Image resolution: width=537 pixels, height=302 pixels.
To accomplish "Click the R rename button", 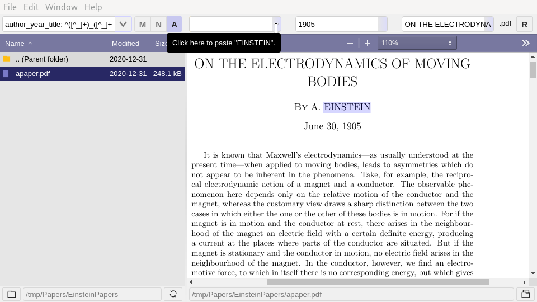I will pyautogui.click(x=524, y=24).
